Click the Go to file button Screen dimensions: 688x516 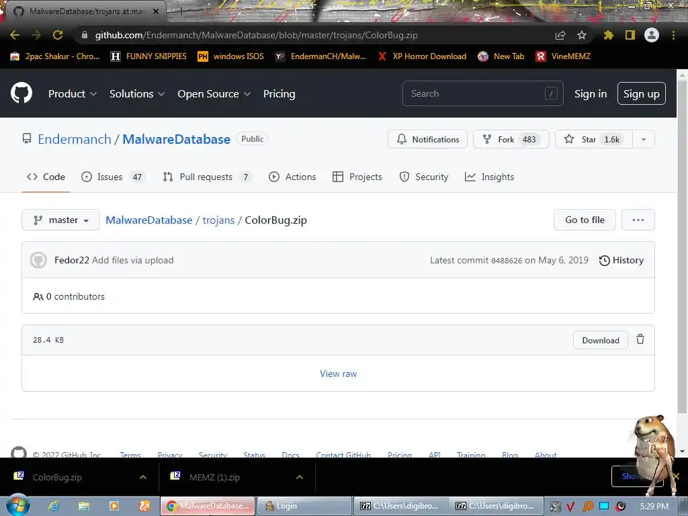click(x=585, y=220)
